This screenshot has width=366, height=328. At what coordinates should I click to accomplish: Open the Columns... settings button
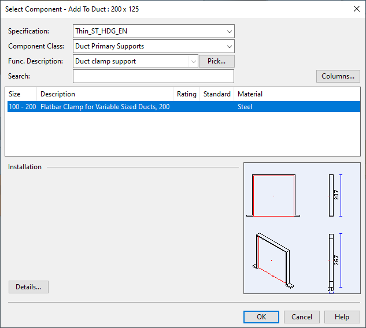[x=338, y=76]
